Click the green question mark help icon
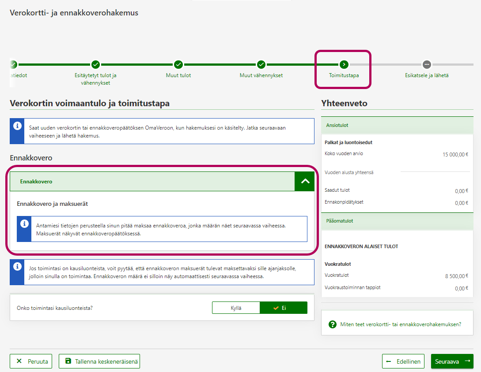 [333, 324]
